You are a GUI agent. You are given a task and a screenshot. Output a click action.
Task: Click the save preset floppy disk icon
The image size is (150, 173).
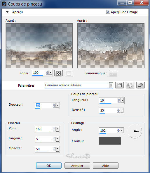119,85
